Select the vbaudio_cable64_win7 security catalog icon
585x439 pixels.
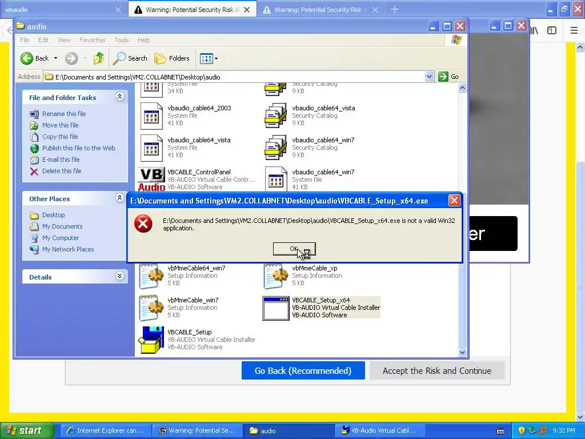[276, 148]
